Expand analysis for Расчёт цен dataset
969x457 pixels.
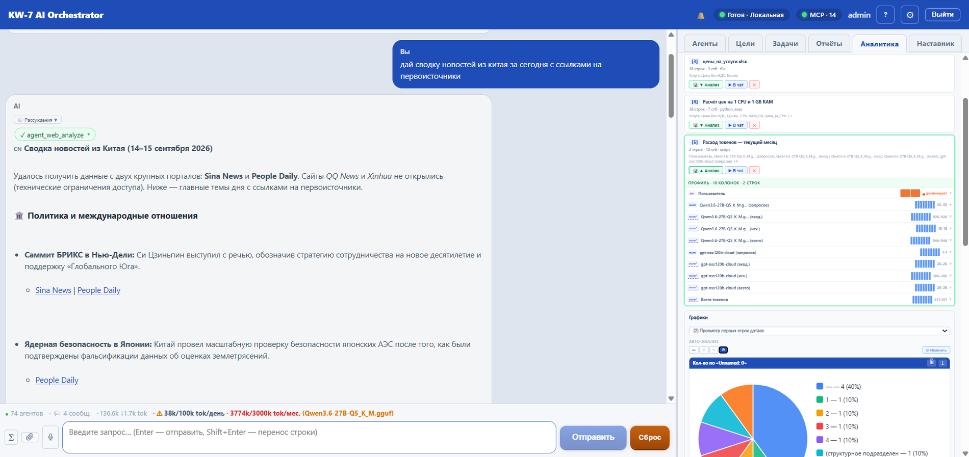tap(706, 125)
